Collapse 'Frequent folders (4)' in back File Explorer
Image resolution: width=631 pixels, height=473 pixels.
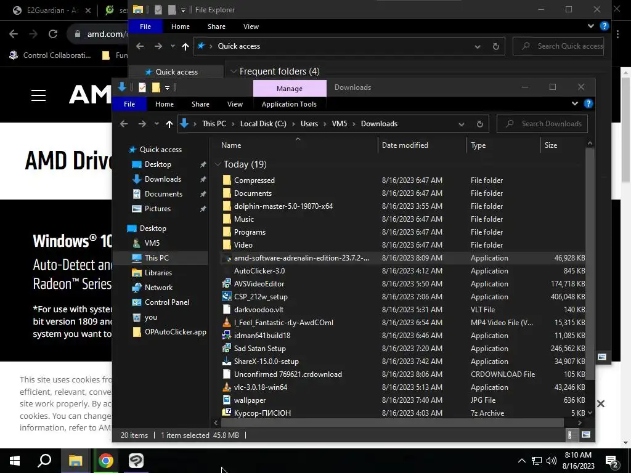tap(233, 71)
